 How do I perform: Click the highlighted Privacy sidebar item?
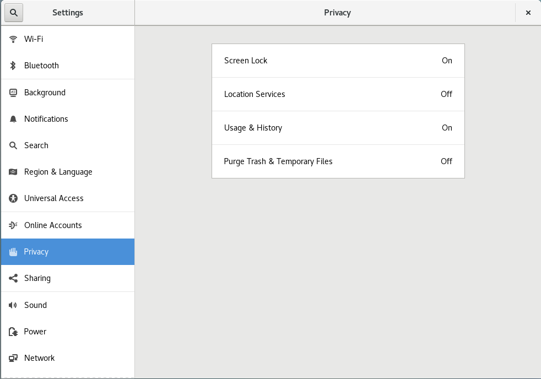[68, 252]
